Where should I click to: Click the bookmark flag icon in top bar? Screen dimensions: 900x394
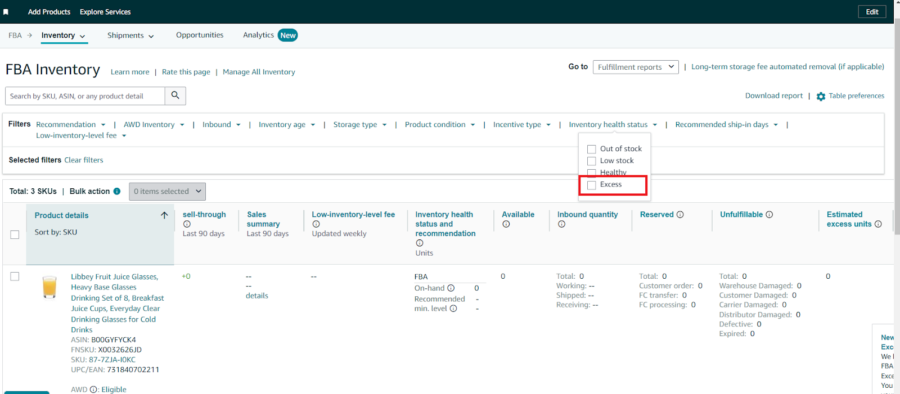click(6, 12)
